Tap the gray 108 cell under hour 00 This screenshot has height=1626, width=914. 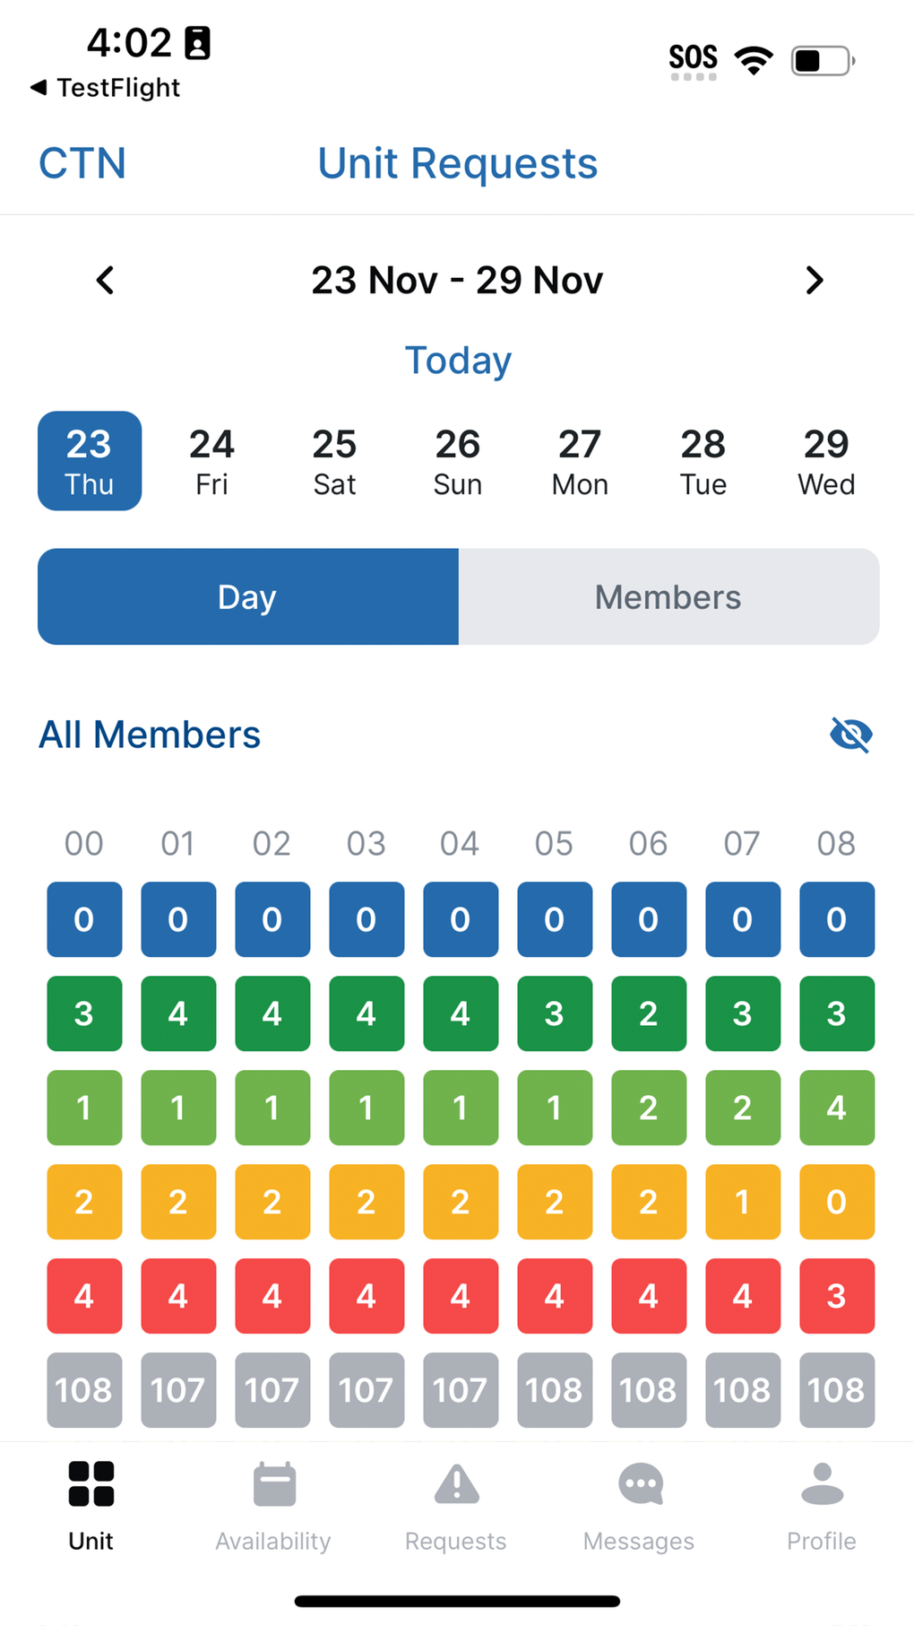[84, 1389]
